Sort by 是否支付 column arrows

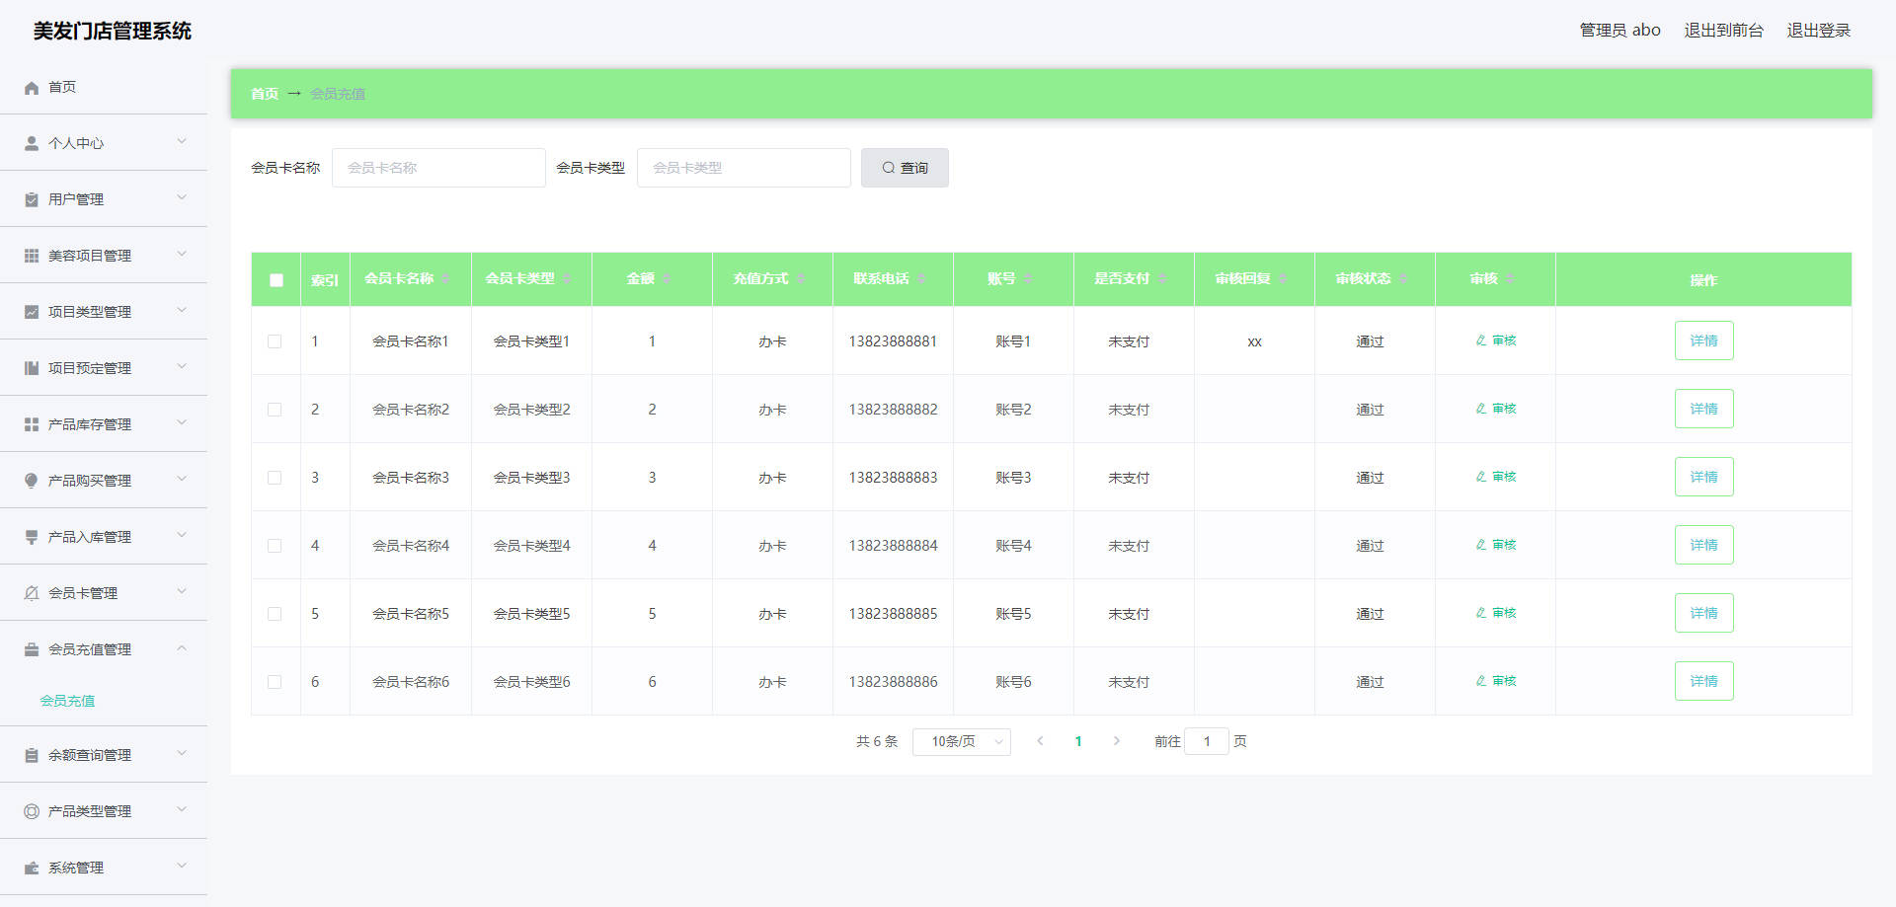click(x=1163, y=279)
